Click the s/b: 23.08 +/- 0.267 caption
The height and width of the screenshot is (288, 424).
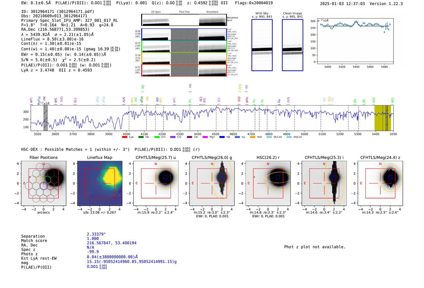tap(100, 212)
